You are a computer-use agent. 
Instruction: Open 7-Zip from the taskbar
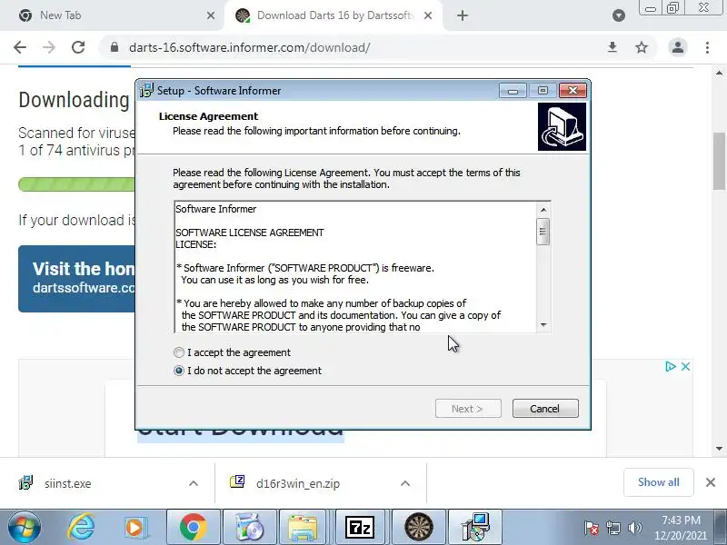click(x=360, y=528)
